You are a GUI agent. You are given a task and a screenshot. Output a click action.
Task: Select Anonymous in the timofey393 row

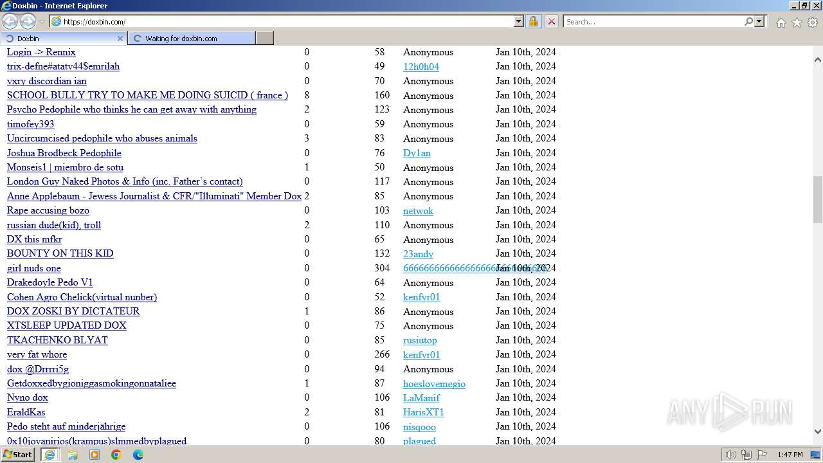click(x=428, y=124)
